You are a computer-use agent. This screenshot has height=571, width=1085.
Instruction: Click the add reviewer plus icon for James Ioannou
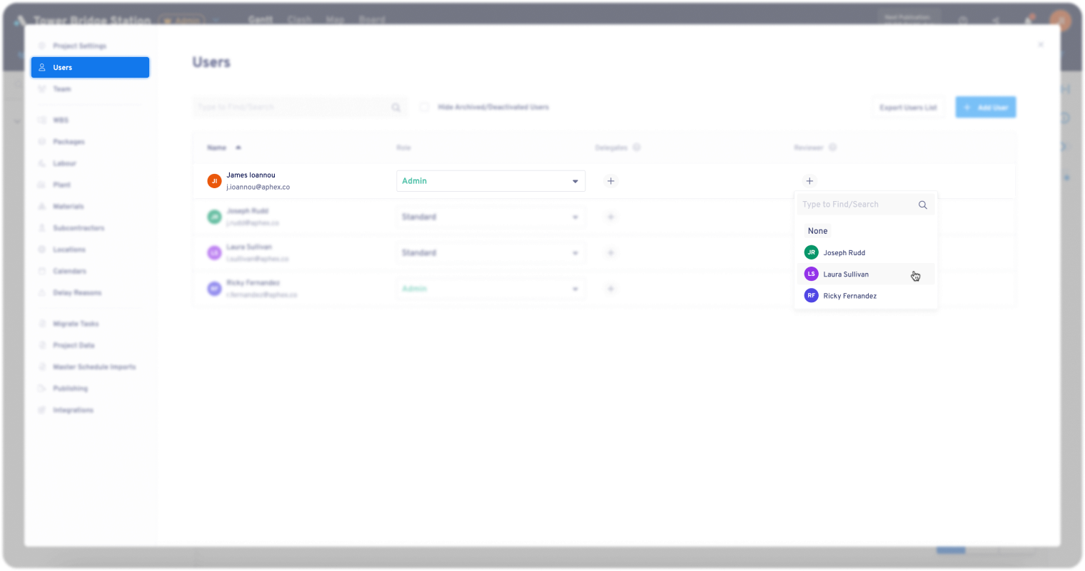pyautogui.click(x=809, y=181)
